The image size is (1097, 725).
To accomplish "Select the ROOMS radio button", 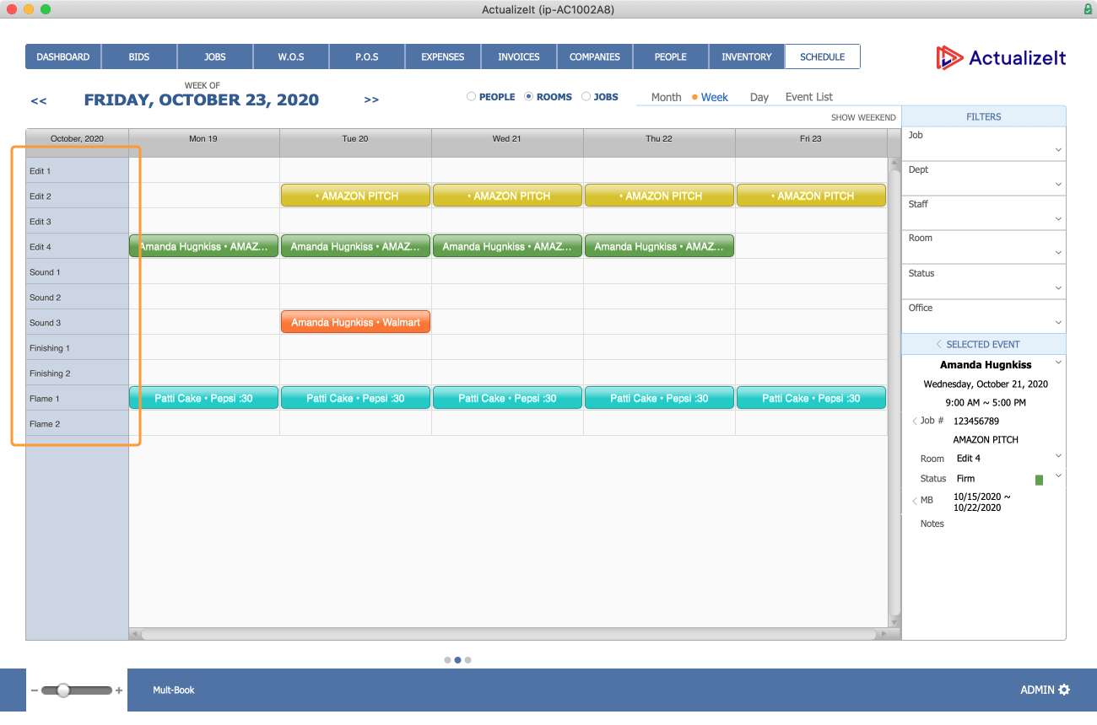I will (530, 96).
